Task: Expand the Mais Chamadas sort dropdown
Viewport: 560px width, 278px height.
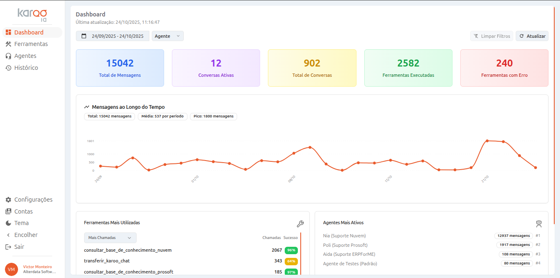Action: (110, 238)
